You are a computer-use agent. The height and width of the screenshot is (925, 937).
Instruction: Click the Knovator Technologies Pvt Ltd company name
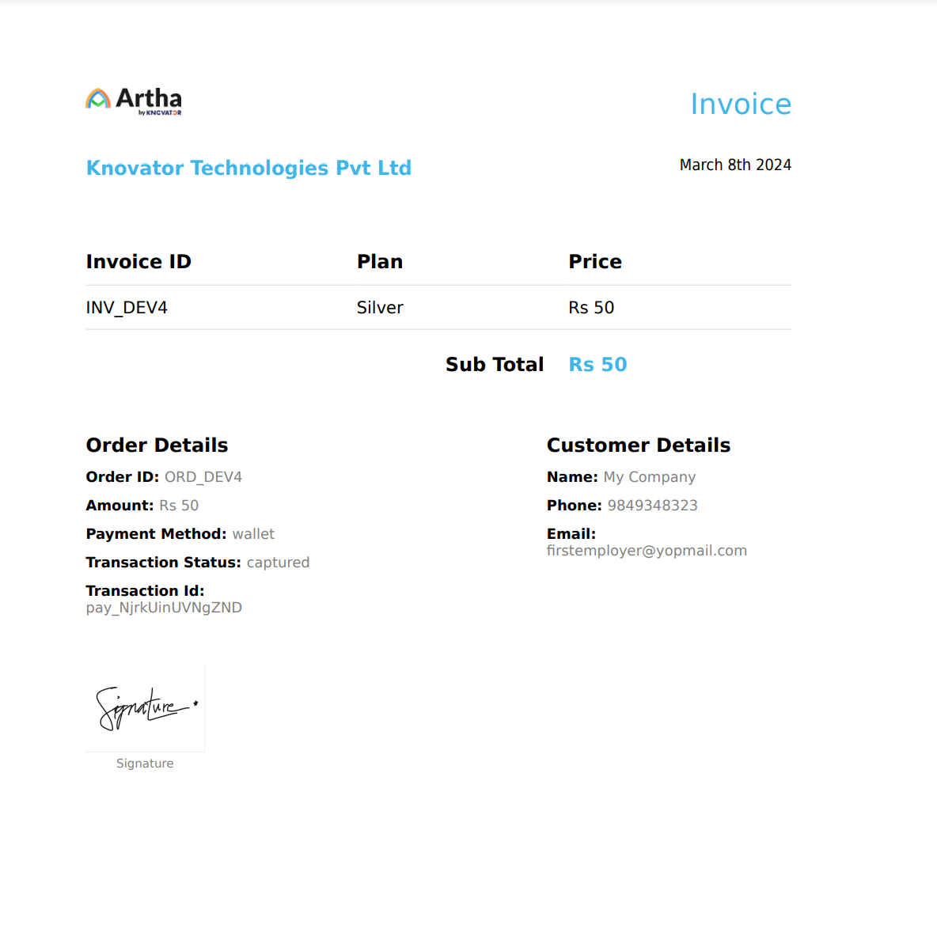[248, 168]
